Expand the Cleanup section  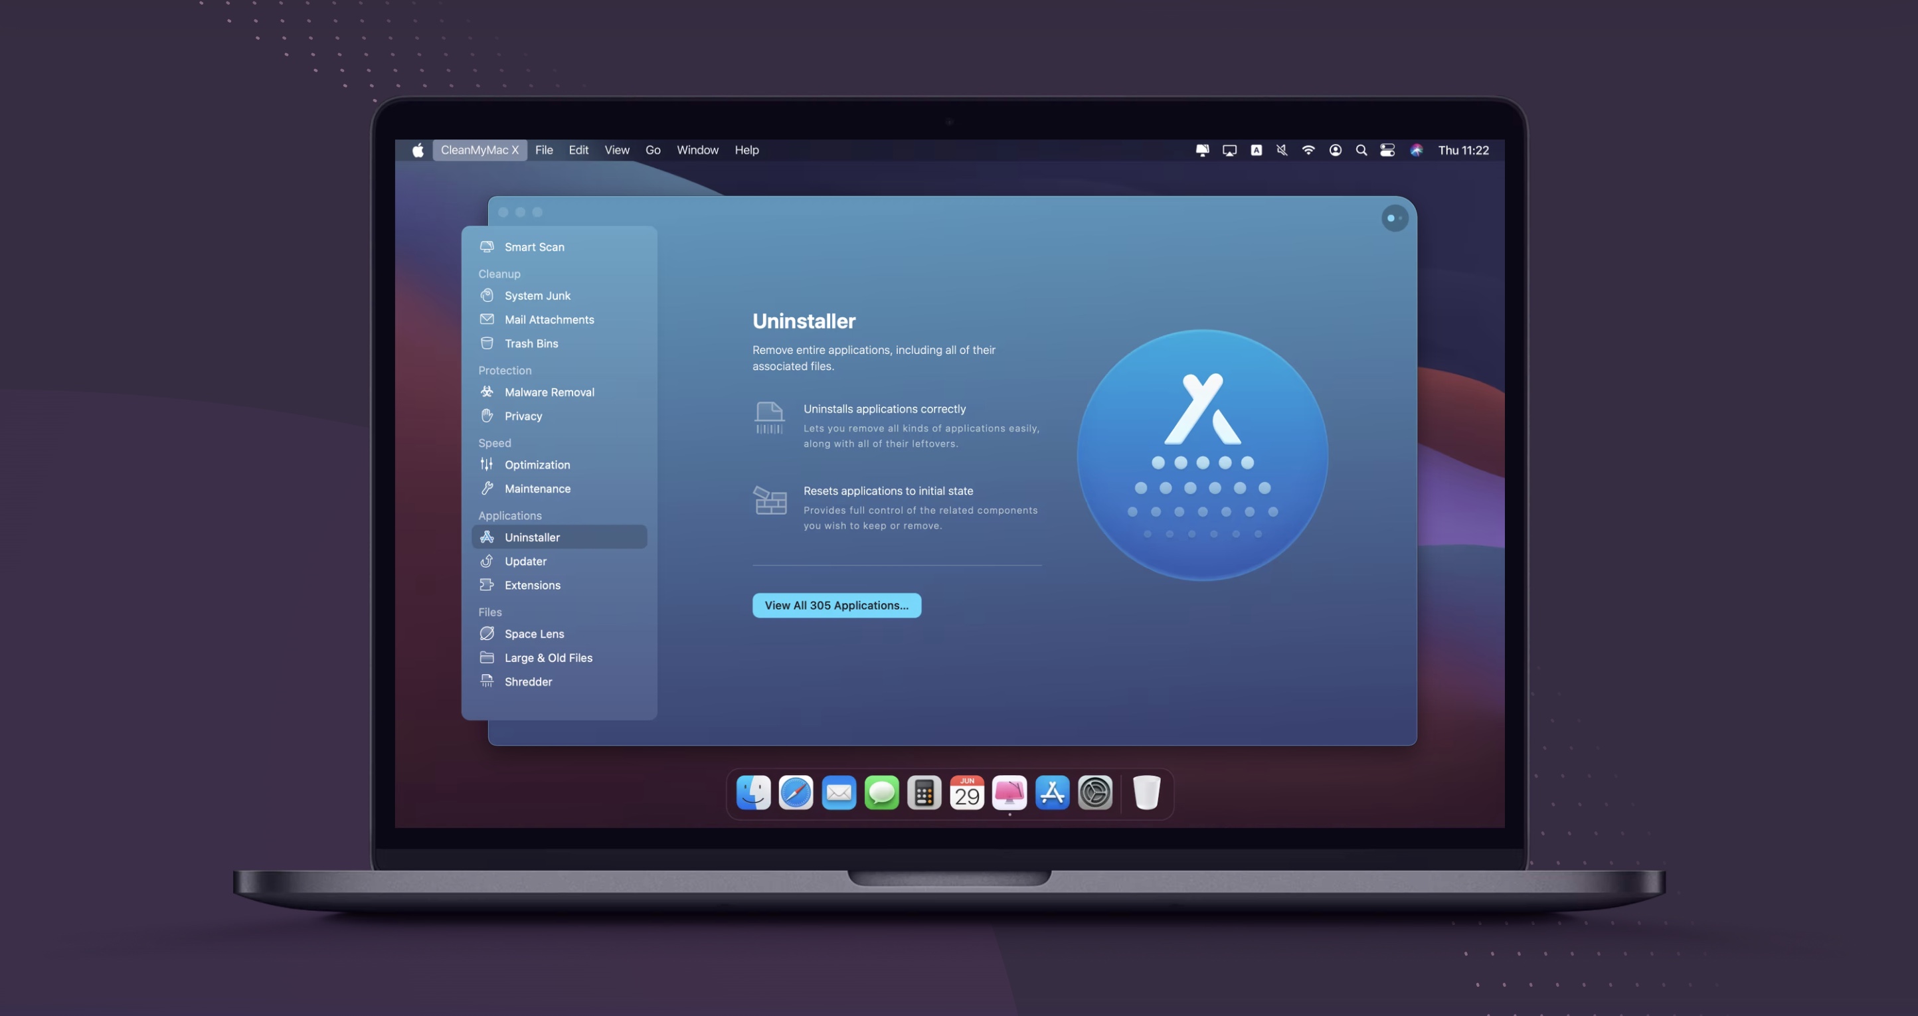click(499, 273)
